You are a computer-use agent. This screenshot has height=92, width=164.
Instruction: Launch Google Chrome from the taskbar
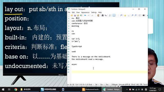coord(16,89)
